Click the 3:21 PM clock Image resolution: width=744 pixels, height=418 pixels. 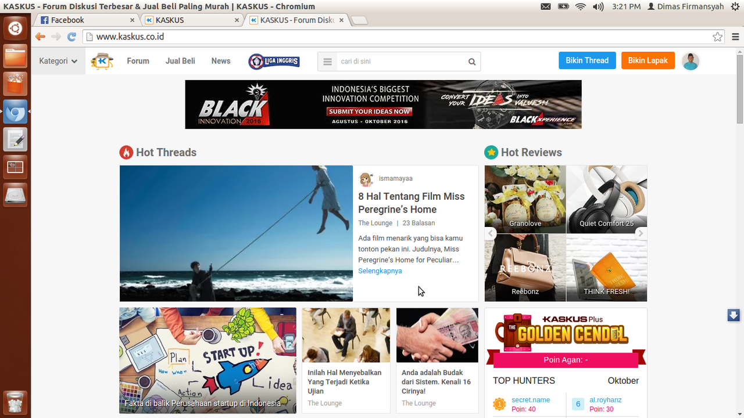click(627, 6)
